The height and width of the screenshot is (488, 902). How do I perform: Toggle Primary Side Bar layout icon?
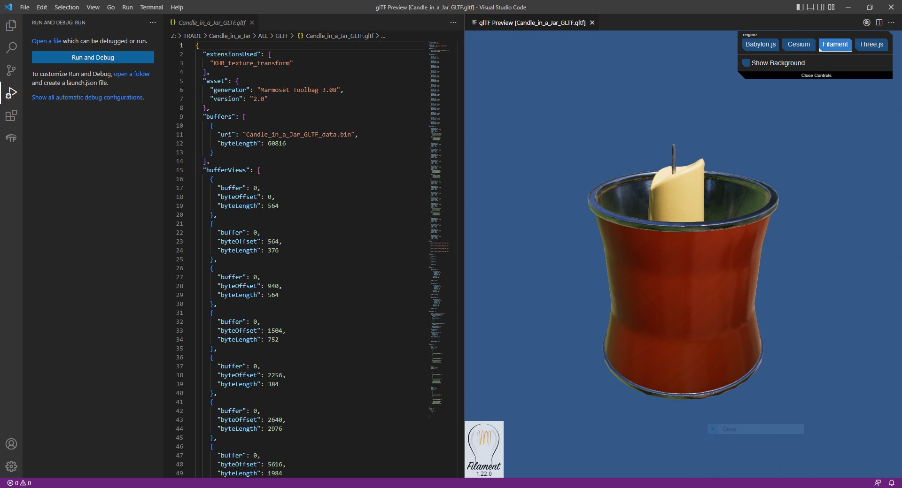[800, 7]
